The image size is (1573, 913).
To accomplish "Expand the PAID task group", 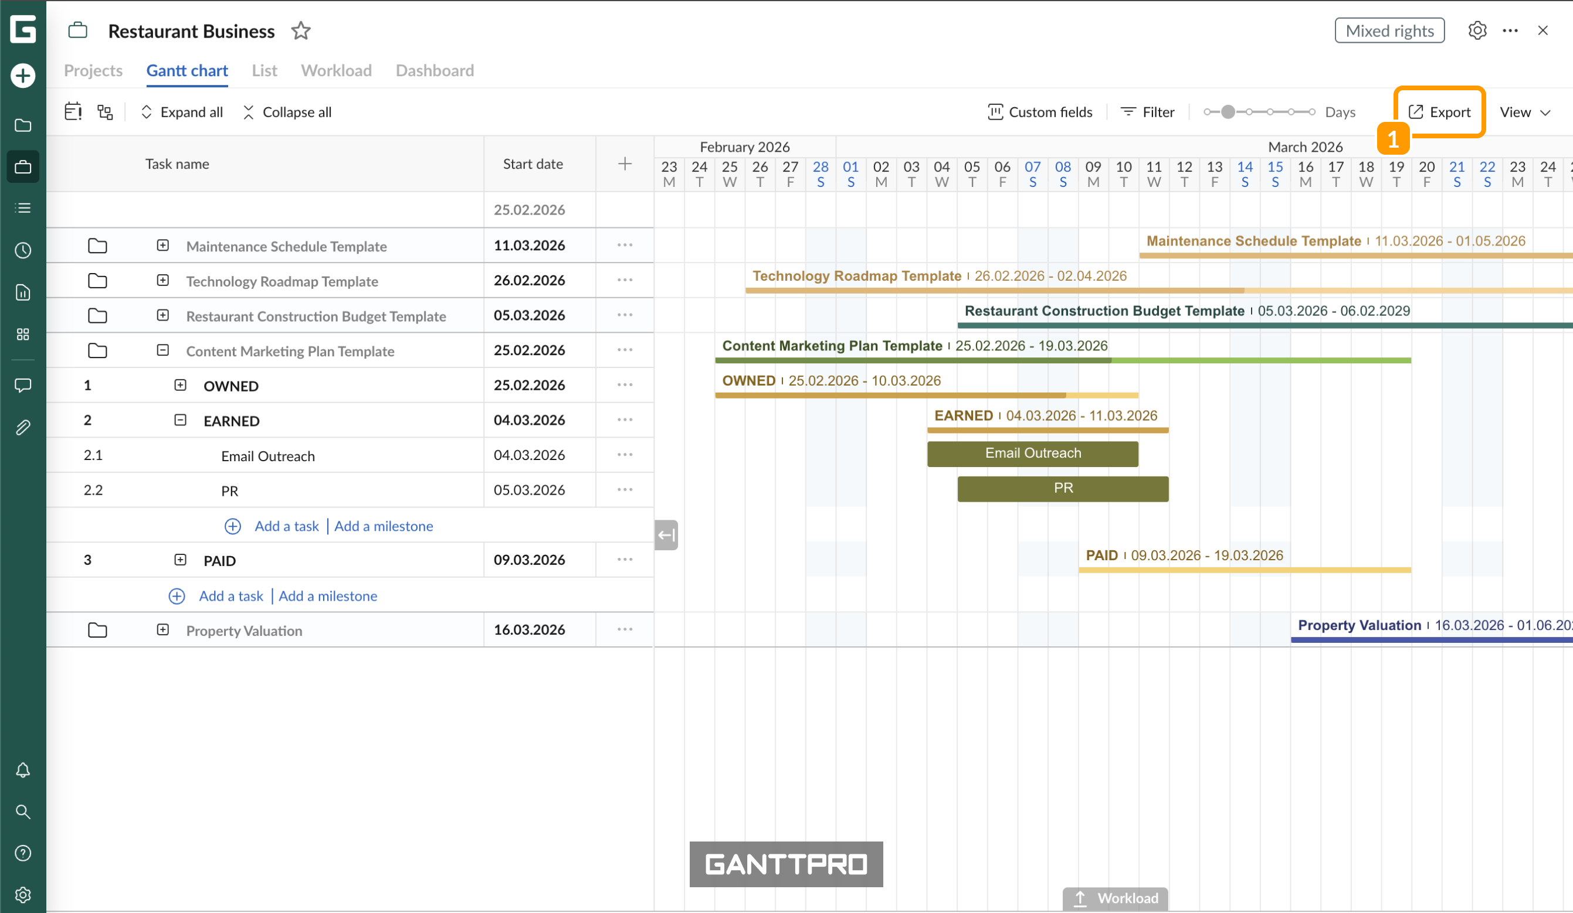I will 181,560.
